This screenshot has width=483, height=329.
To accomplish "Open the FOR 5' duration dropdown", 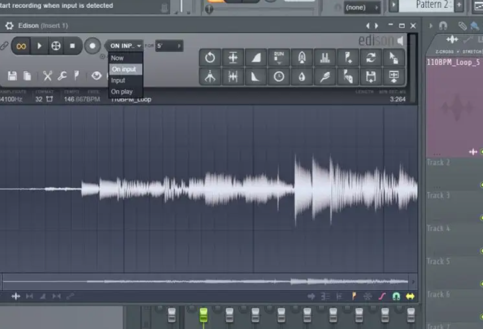I will tap(169, 46).
